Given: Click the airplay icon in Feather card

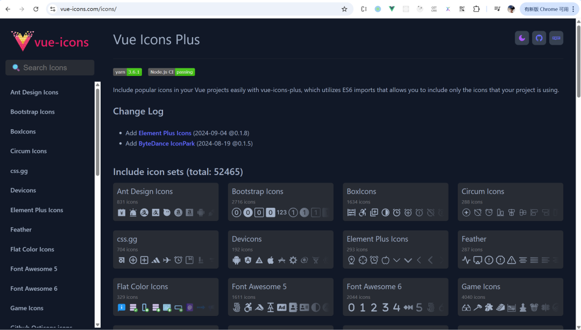Looking at the screenshot, I should click(478, 260).
